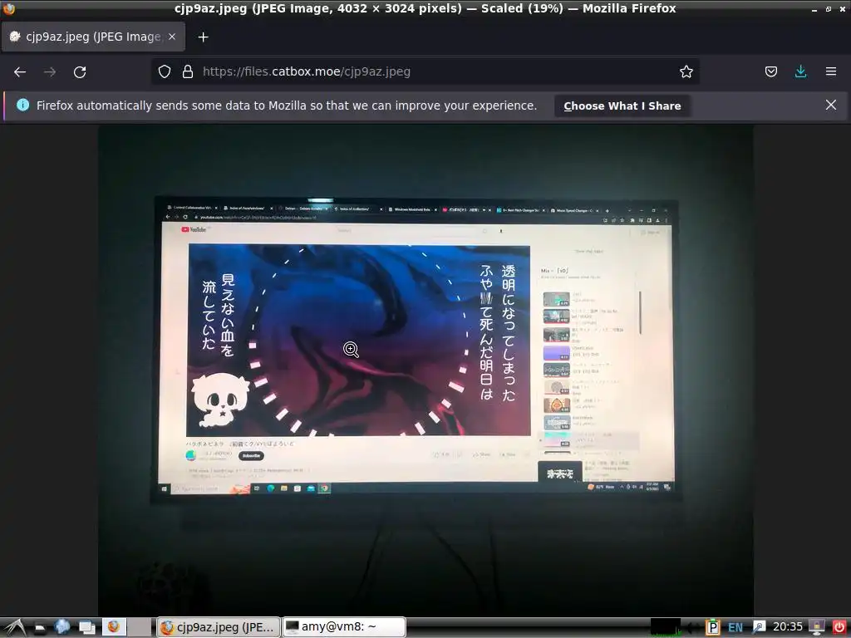
Task: Open the tray icon next to the EN indicator
Action: pyautogui.click(x=759, y=627)
